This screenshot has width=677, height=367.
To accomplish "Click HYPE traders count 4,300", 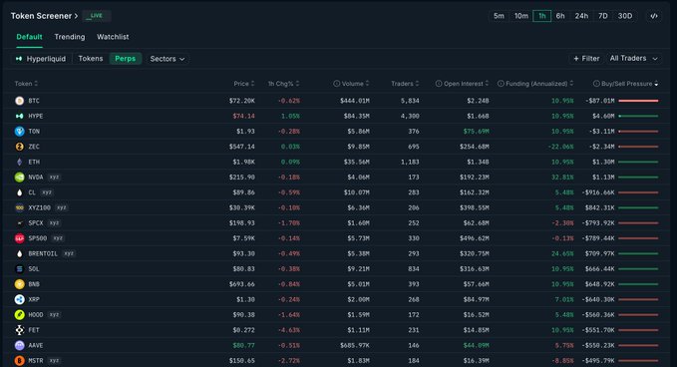I will click(x=410, y=116).
